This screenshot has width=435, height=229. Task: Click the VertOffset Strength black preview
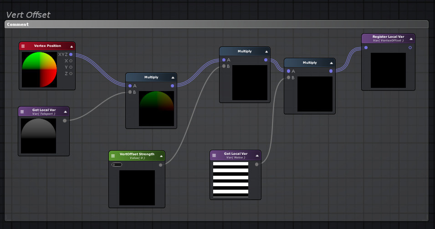click(137, 188)
